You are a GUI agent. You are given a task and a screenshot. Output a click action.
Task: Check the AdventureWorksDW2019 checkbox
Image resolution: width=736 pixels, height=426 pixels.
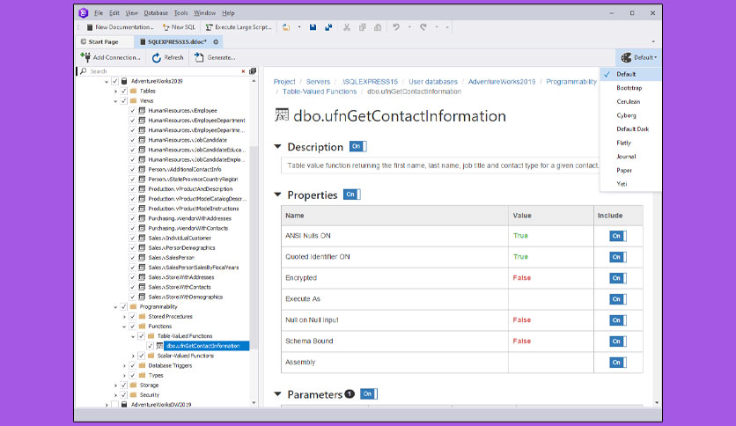(115, 404)
